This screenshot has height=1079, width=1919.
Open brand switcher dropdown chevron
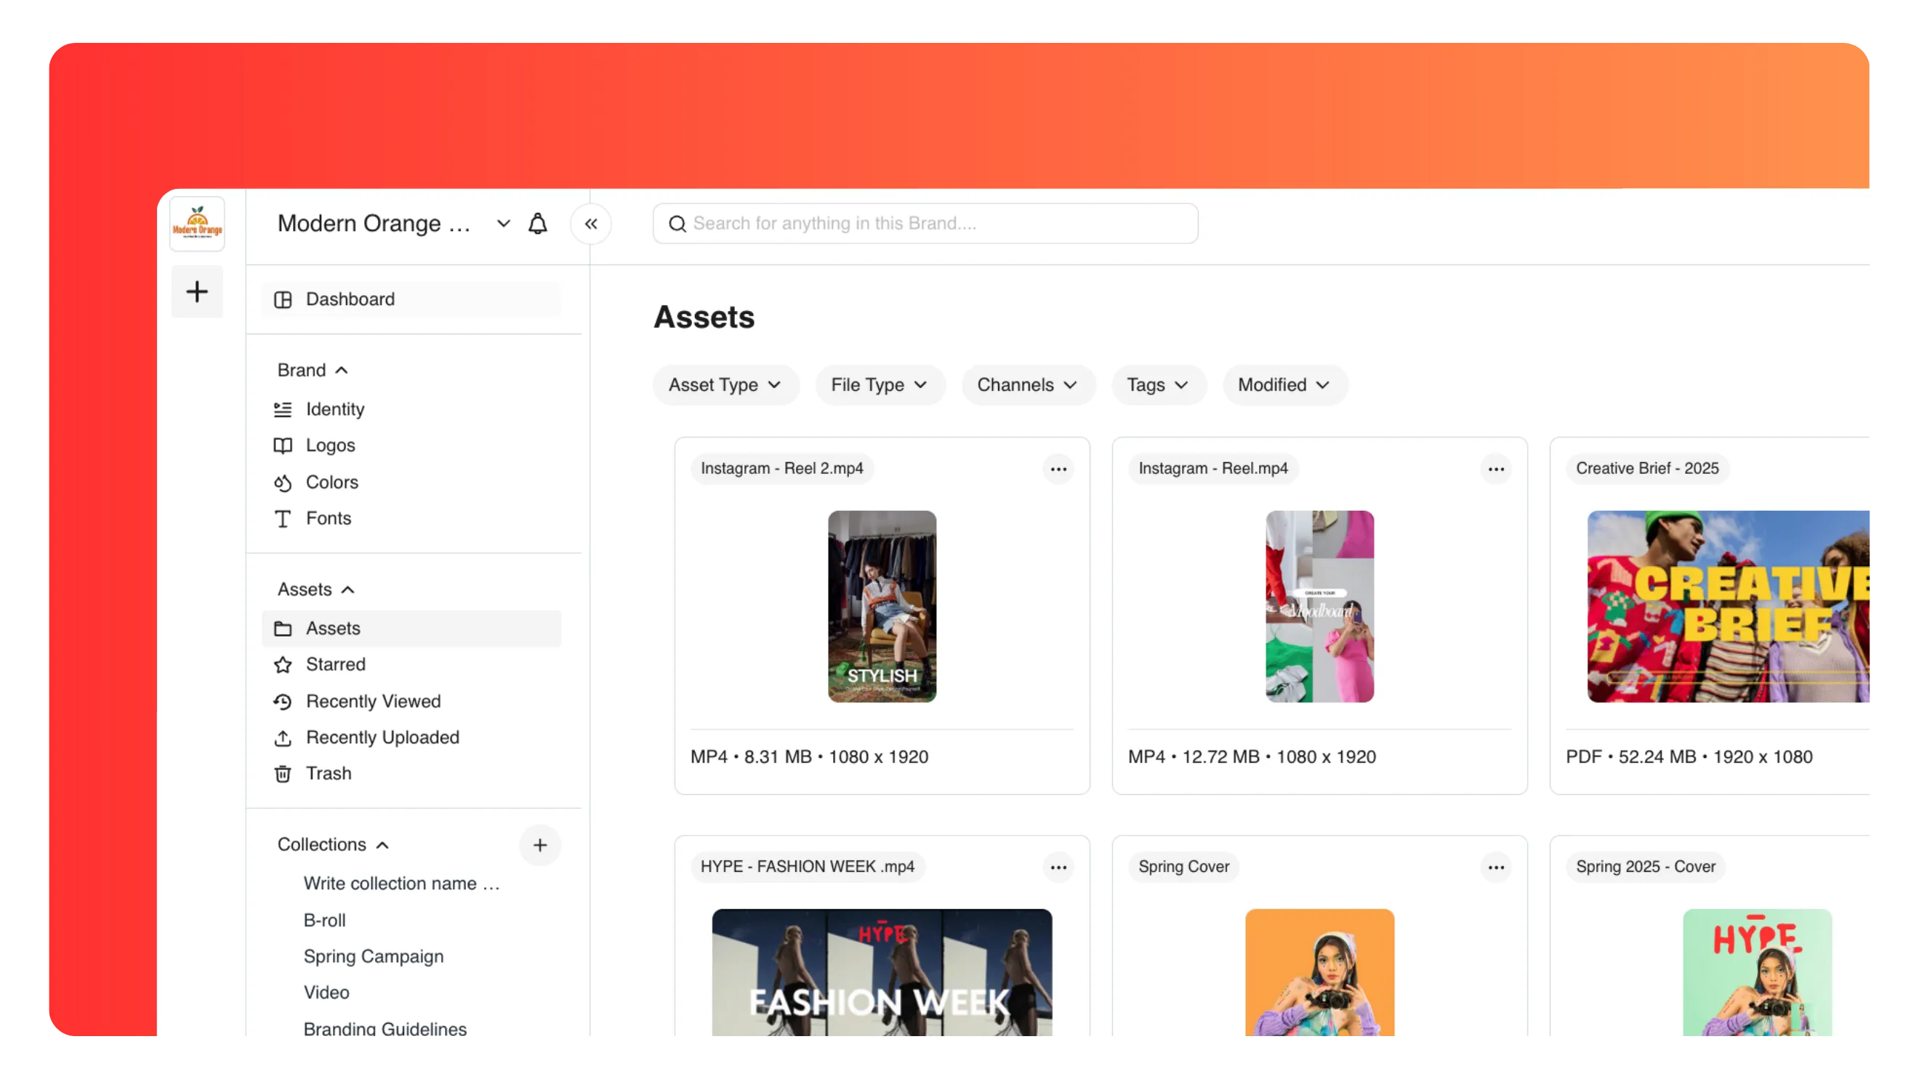click(504, 223)
